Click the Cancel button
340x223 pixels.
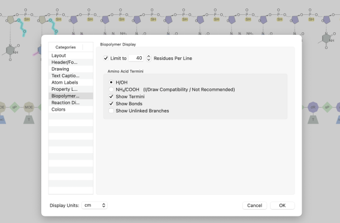(x=254, y=206)
